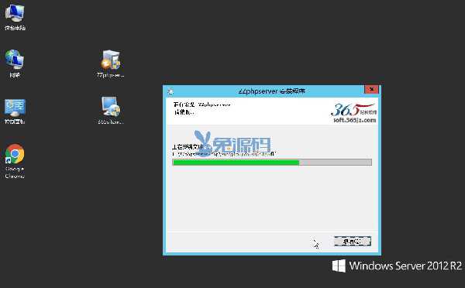This screenshot has height=288, width=465.
Task: Select the This PC desktop icon
Action: pos(15,17)
